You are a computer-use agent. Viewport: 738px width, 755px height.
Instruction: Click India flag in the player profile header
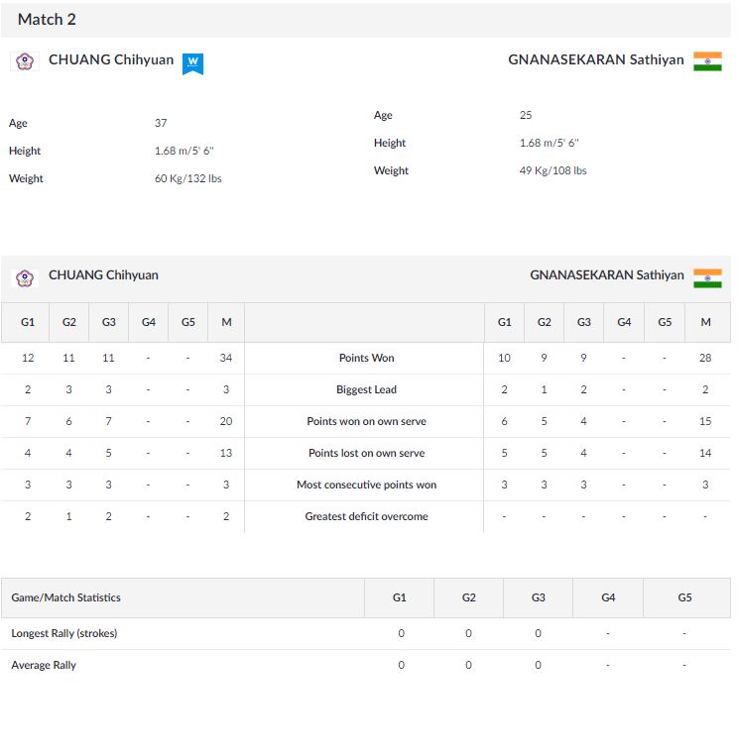click(x=707, y=60)
